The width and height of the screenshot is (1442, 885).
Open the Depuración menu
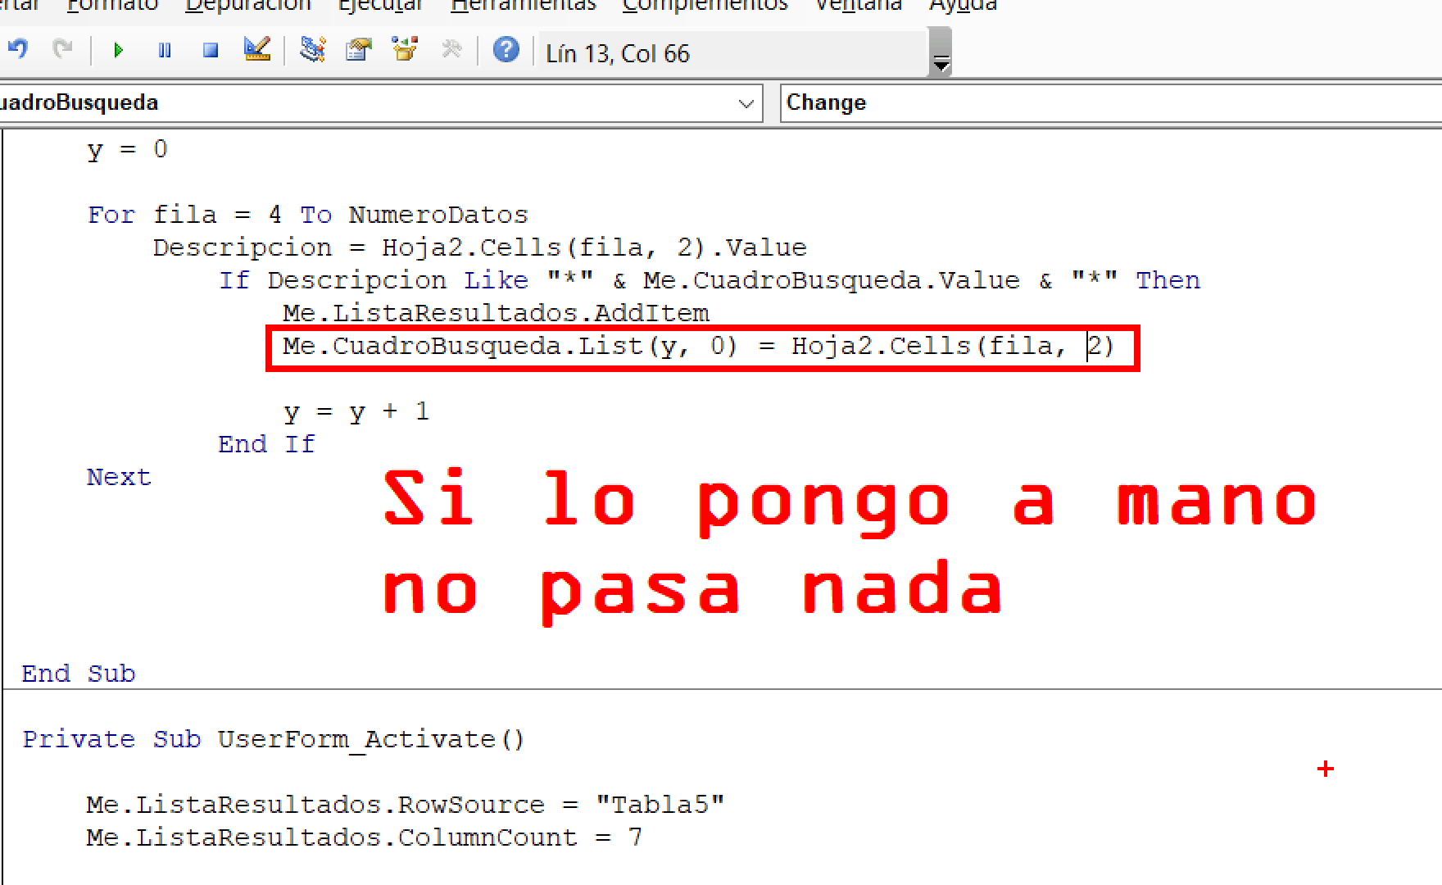[x=248, y=6]
